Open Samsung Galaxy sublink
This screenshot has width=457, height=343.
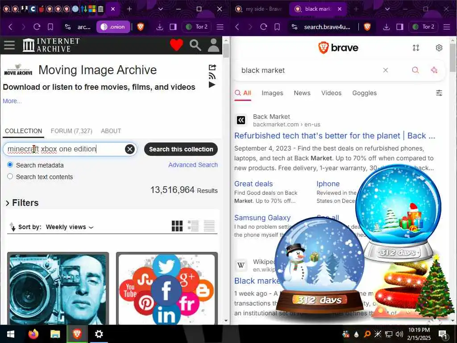(262, 218)
